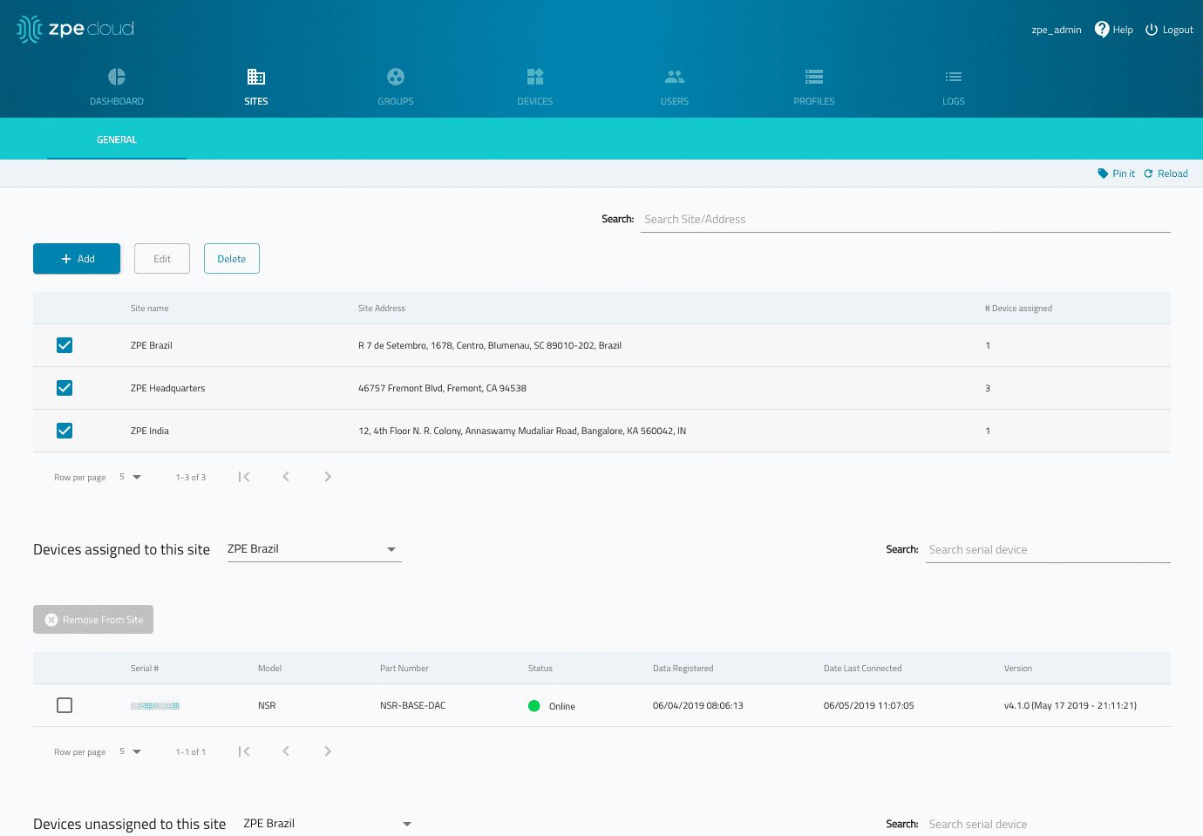Open the Profiles icon

[x=814, y=77]
